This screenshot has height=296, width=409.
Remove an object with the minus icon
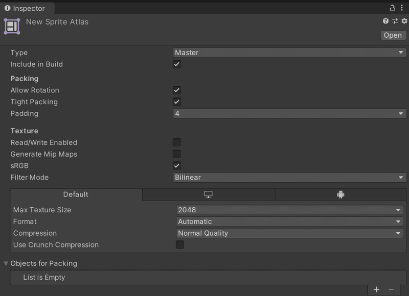(391, 289)
